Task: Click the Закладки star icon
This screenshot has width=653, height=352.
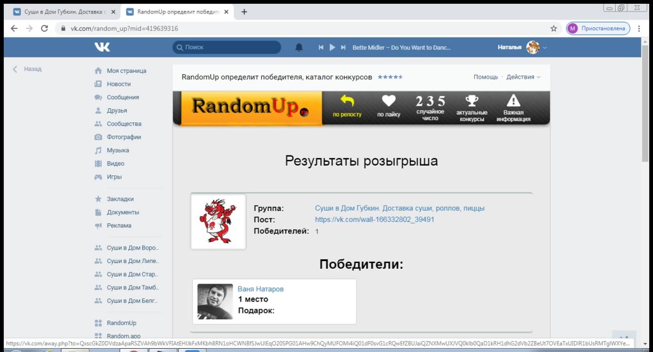Action: (x=98, y=199)
